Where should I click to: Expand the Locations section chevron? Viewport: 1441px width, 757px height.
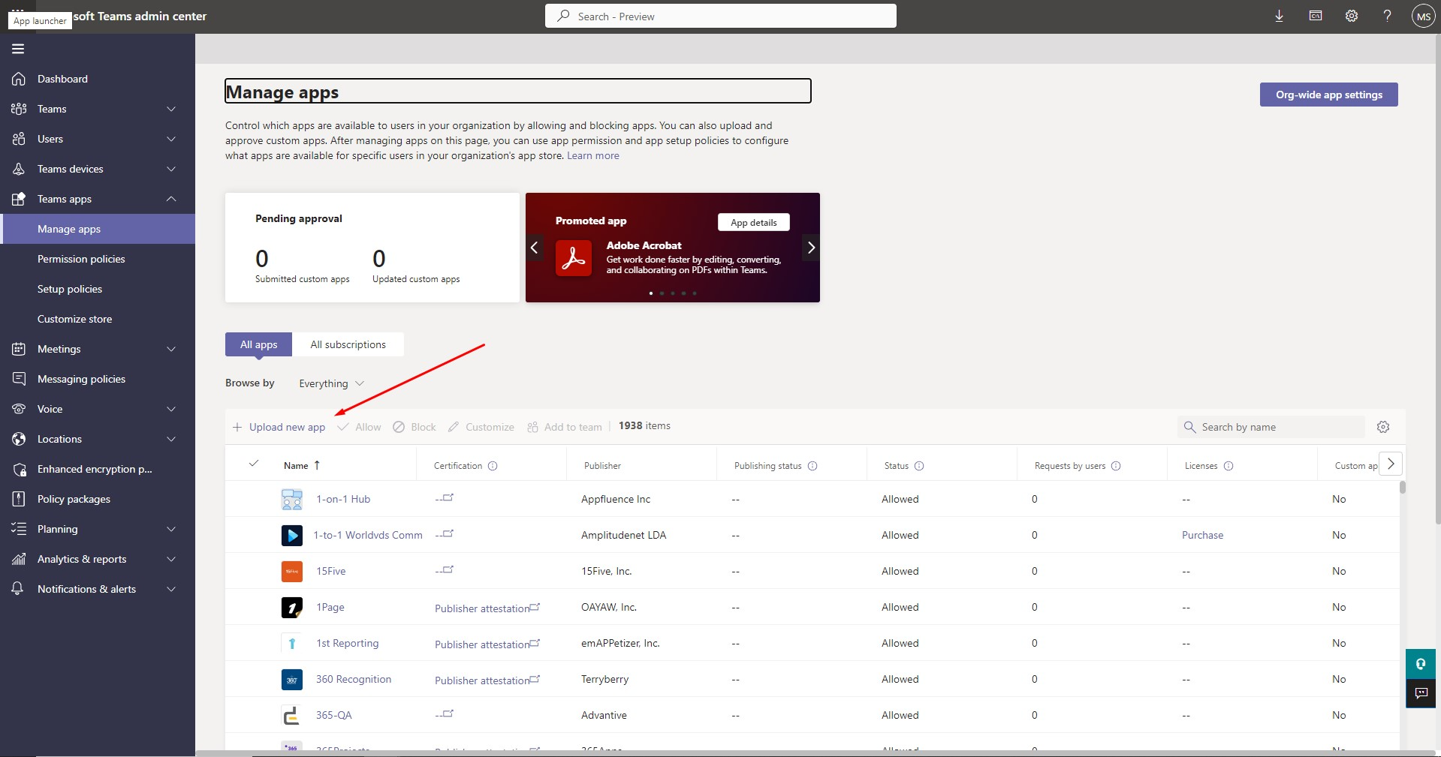171,439
